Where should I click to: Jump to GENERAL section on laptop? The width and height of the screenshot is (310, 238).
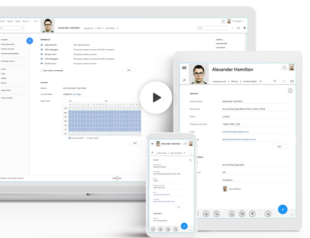[219, 40]
